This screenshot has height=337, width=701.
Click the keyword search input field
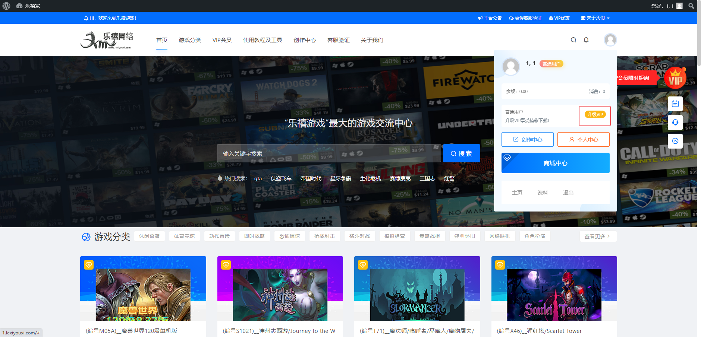(329, 153)
